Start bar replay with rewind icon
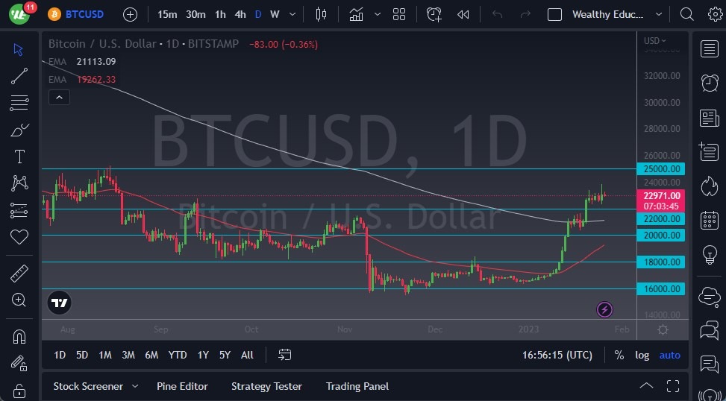Viewport: 726px width, 401px height. (x=463, y=14)
